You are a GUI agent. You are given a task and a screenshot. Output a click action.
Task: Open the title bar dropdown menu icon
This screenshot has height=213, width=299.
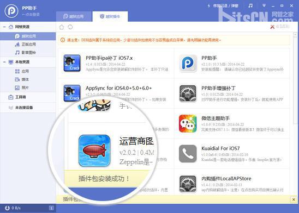click(264, 5)
